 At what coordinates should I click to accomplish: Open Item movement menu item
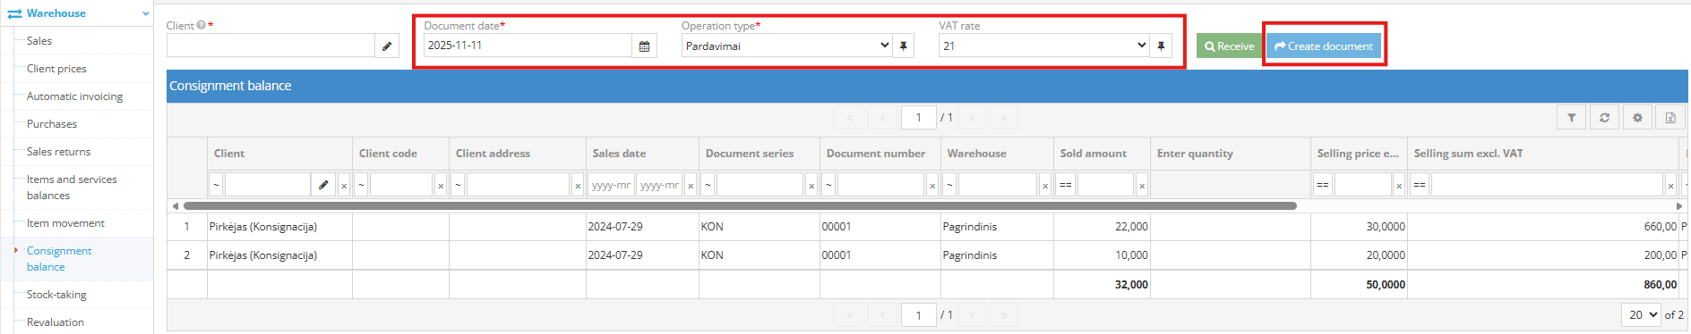tap(65, 223)
